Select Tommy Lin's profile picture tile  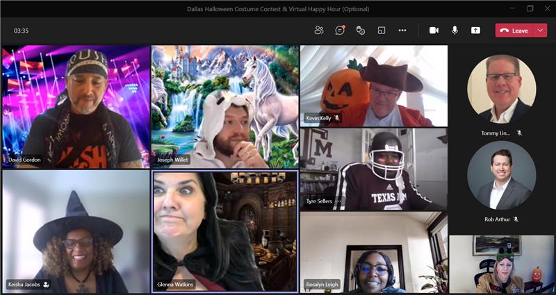pos(501,90)
